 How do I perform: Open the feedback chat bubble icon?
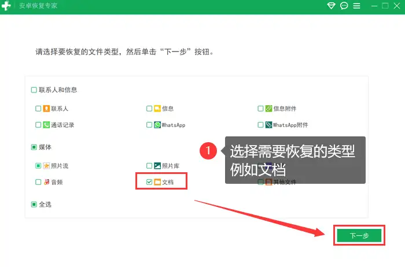coord(344,6)
